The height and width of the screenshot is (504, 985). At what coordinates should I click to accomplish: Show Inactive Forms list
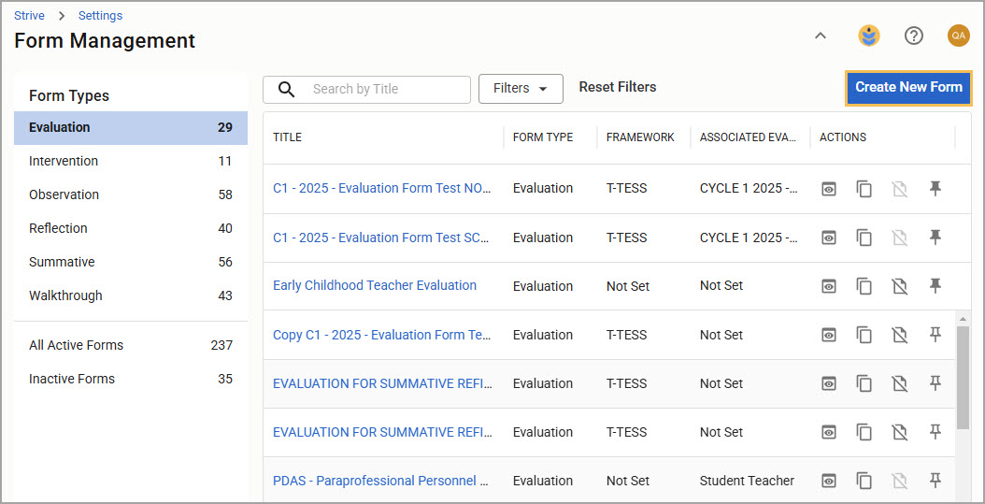(x=131, y=379)
